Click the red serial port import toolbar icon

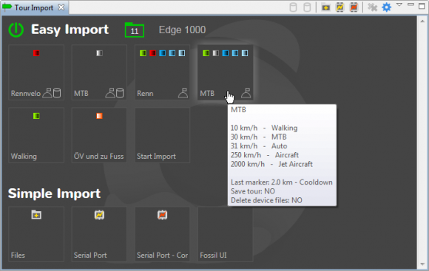354,7
